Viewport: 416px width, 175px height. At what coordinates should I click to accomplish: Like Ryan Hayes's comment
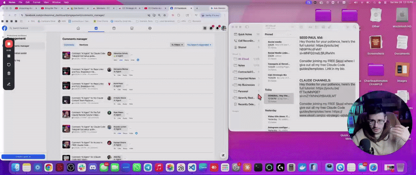(x=119, y=119)
